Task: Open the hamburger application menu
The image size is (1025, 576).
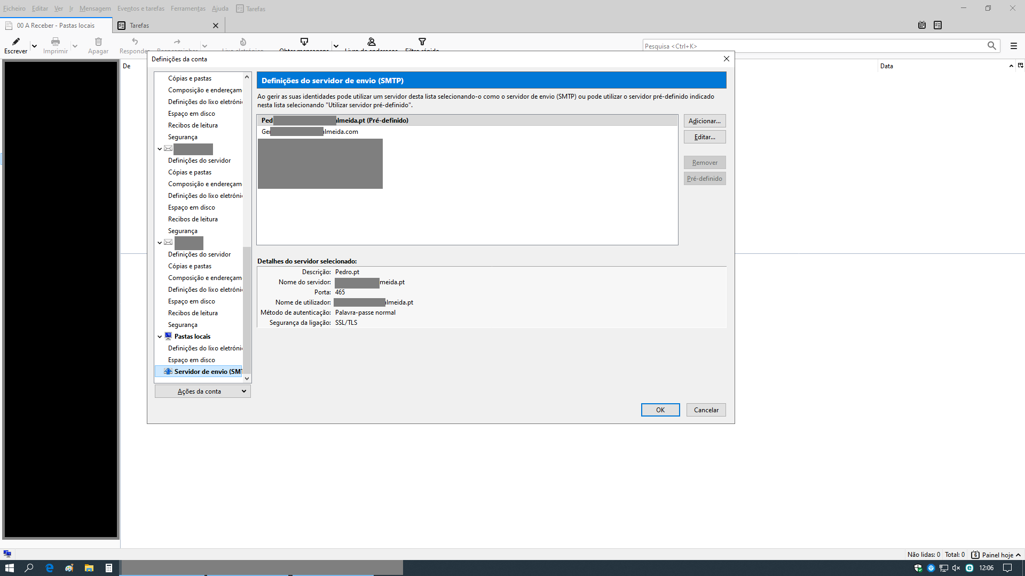Action: pos(1014,46)
